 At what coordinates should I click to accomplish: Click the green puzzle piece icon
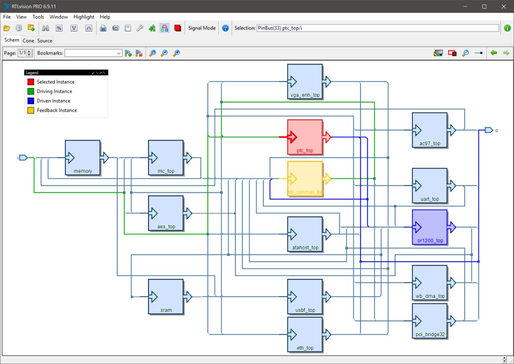click(152, 28)
